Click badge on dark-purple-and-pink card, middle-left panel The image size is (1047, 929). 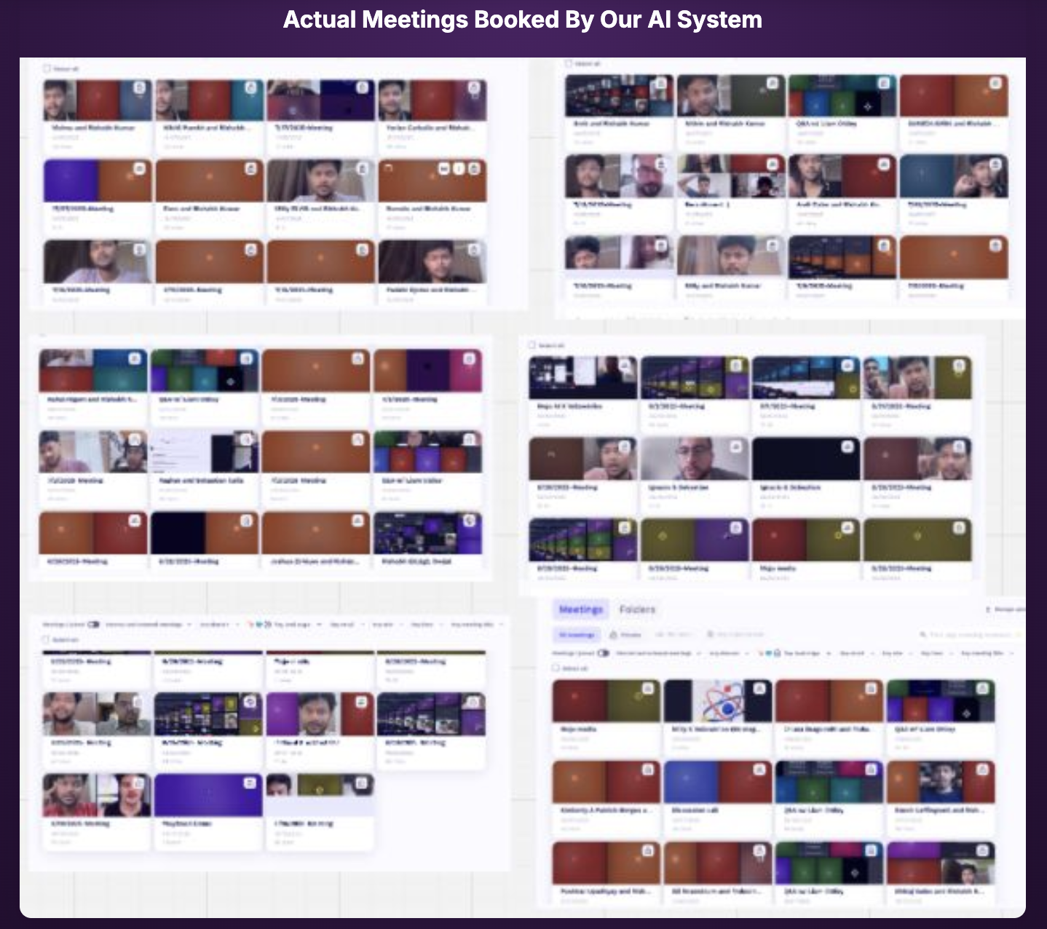pos(469,358)
